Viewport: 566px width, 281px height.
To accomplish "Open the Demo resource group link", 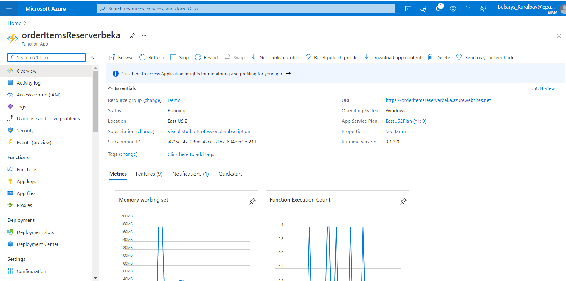I will pos(174,100).
